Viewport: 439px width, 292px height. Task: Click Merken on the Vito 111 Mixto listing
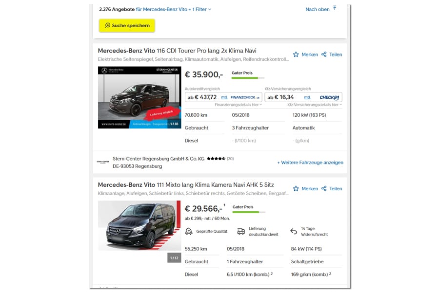point(310,189)
